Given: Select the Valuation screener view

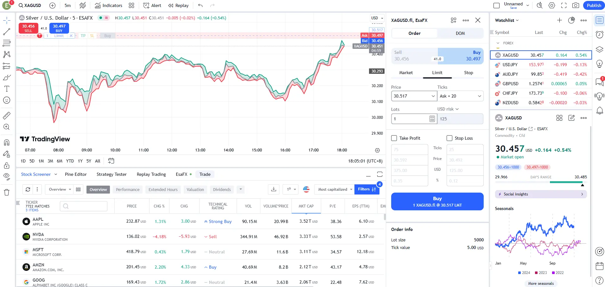Looking at the screenshot, I should click(x=195, y=189).
